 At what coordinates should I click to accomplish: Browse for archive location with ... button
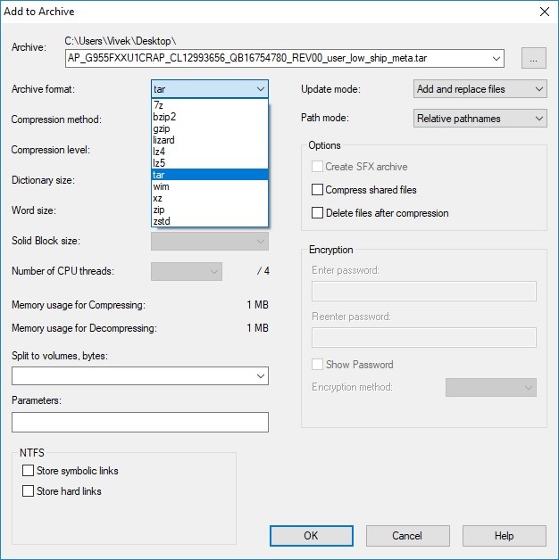[534, 58]
